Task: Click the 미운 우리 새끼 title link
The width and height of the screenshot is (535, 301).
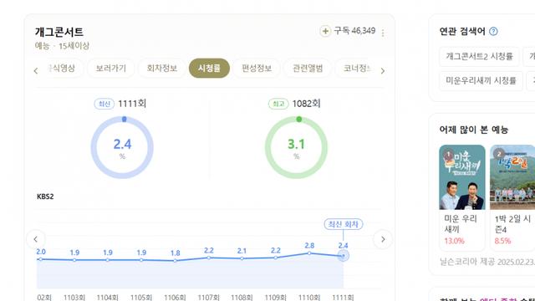Action: point(461,223)
